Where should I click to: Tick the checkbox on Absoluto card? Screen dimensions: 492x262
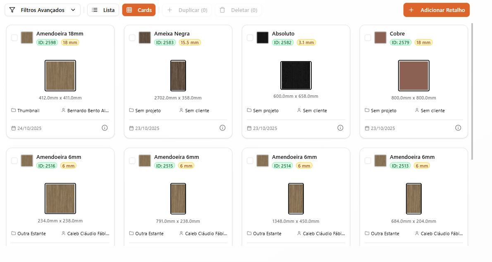coord(250,38)
